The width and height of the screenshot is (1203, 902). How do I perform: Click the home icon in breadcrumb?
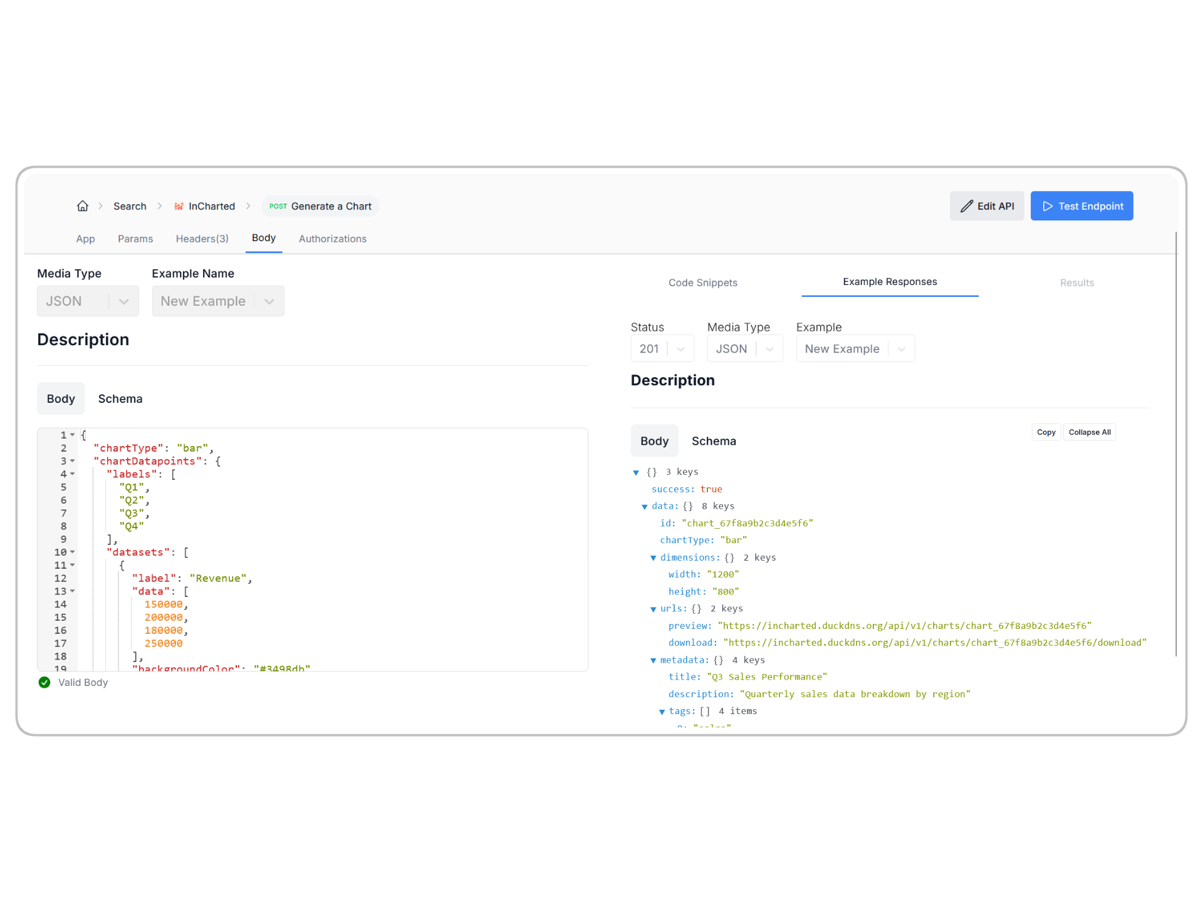pos(83,206)
